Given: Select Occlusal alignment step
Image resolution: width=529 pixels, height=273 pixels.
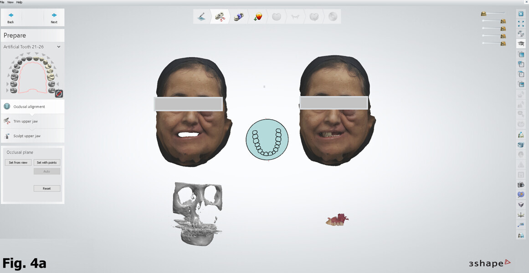Looking at the screenshot, I should 29,106.
